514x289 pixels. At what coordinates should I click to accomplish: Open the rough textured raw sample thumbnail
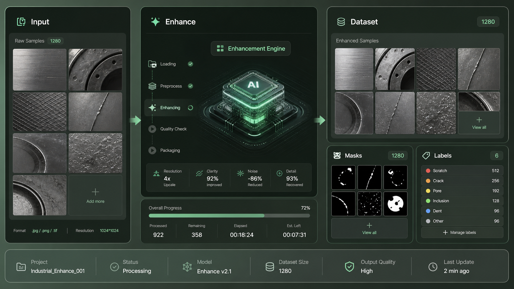[x=95, y=153]
